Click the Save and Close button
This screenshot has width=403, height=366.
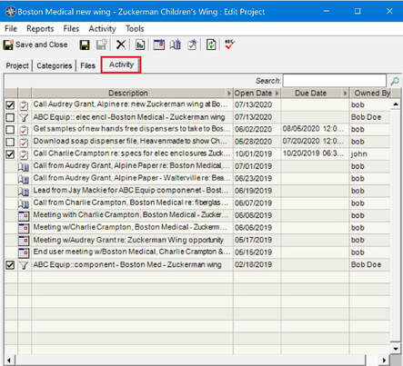coord(35,45)
